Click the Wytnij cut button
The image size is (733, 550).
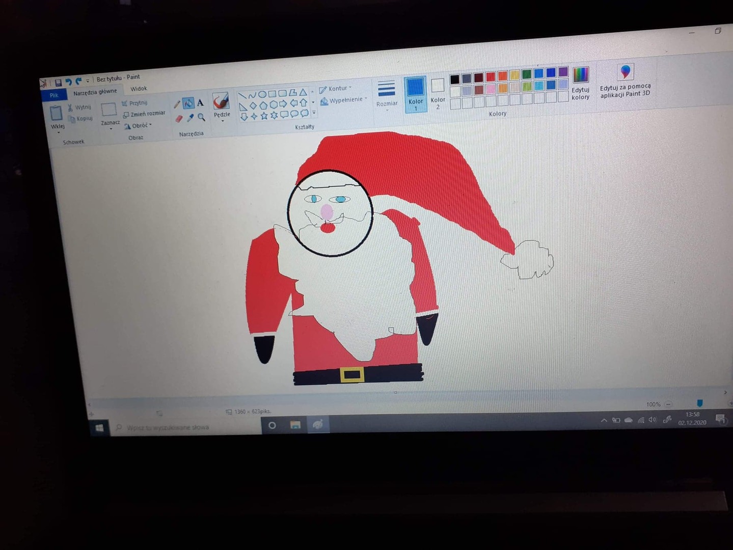click(x=79, y=107)
